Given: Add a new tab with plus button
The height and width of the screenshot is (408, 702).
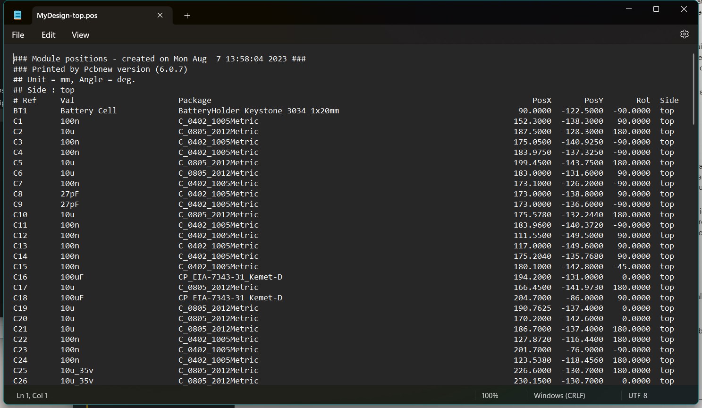Looking at the screenshot, I should pyautogui.click(x=187, y=16).
